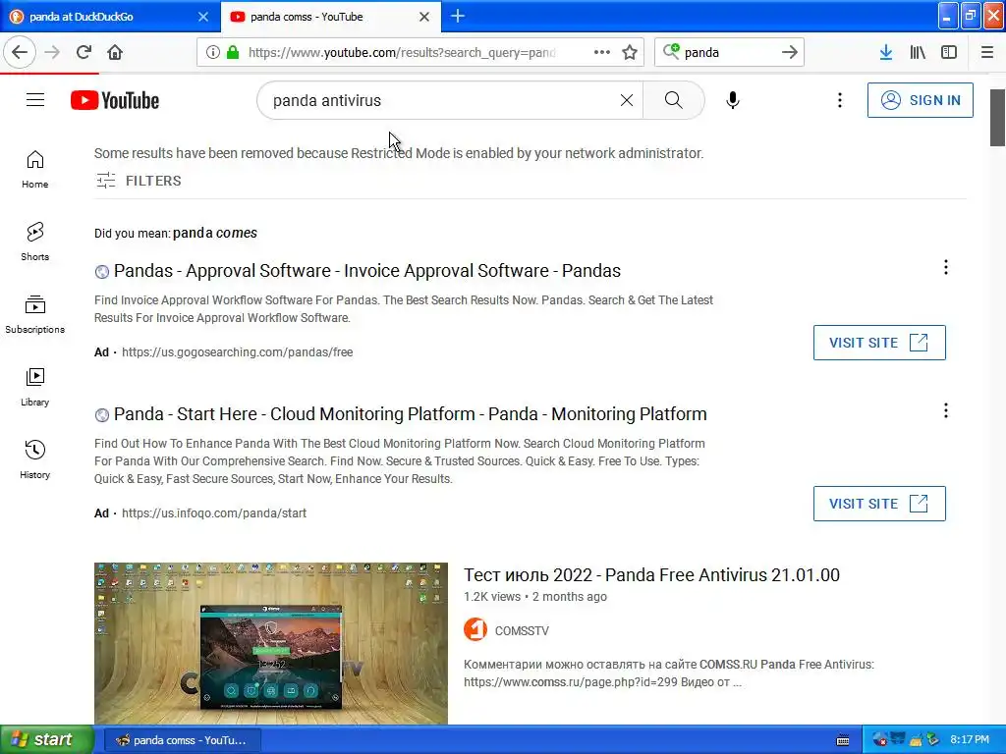Run YouTube search with magnifier button
Viewport: 1006px width, 754px height.
tap(674, 100)
